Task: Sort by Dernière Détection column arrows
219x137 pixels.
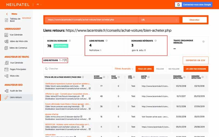Action: coord(206,77)
